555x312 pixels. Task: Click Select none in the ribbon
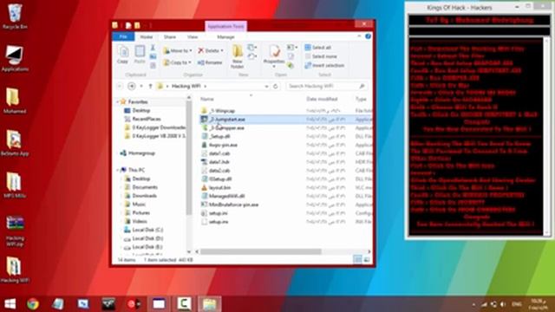(x=321, y=56)
